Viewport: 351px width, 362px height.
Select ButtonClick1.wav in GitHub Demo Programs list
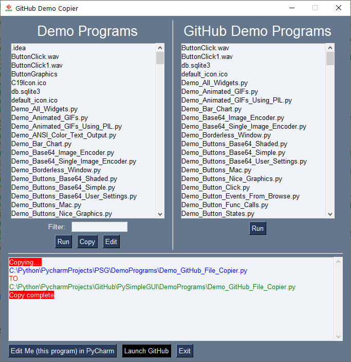coord(253,57)
